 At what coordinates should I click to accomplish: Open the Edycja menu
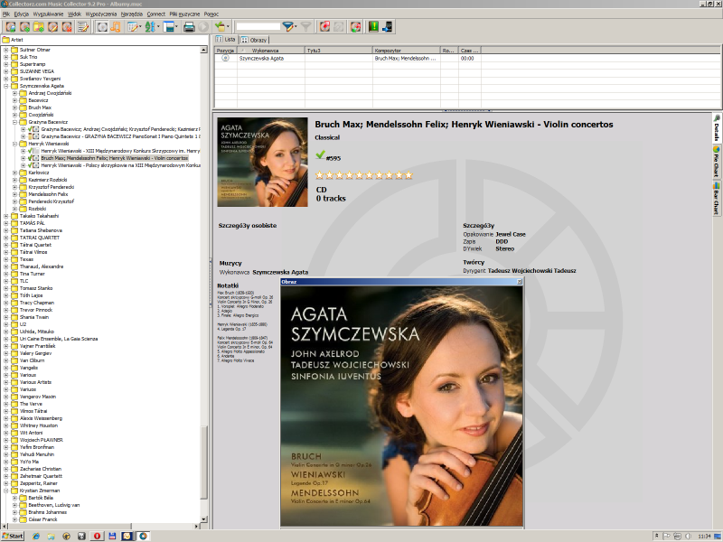coord(21,14)
